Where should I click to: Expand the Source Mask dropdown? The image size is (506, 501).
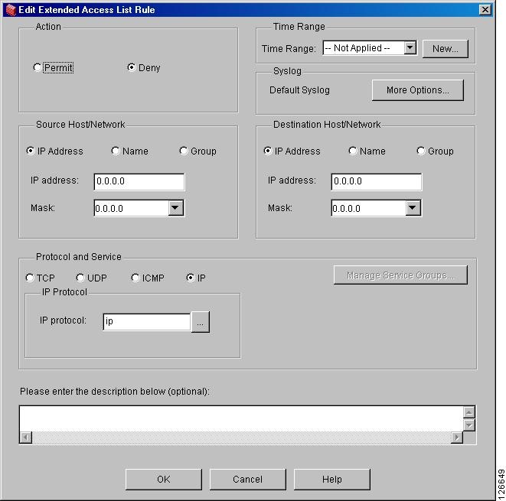(175, 208)
